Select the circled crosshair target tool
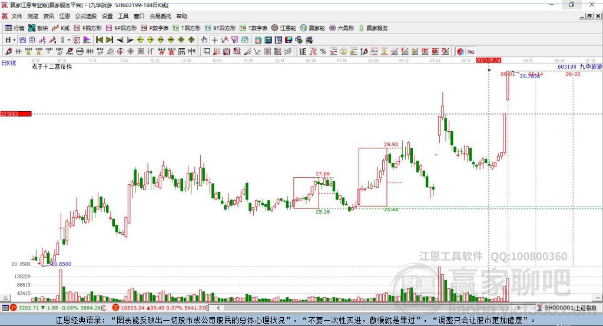The width and height of the screenshot is (603, 326). pos(120,52)
